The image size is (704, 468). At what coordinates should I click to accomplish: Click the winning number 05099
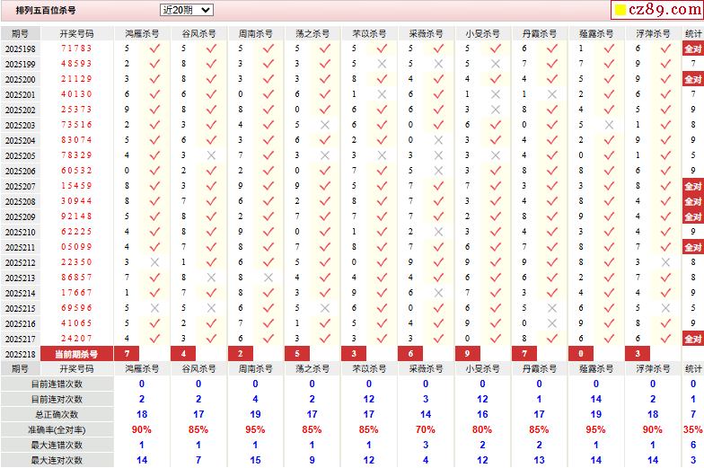coord(76,247)
